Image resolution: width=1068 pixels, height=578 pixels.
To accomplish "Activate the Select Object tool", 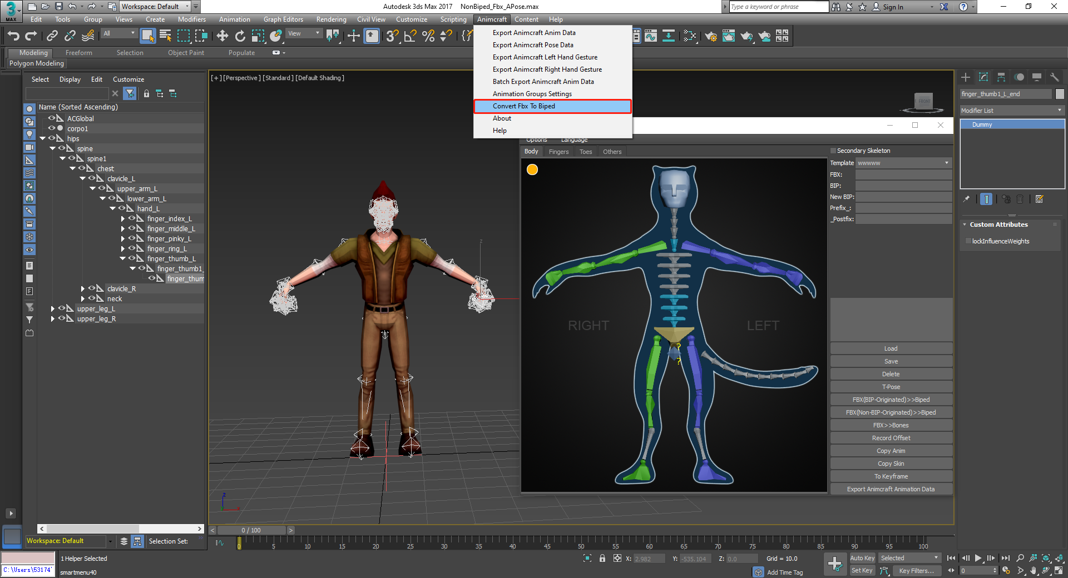I will 147,36.
